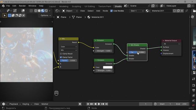Switch to the UV Editing workspace tab
196x110 pixels.
pos(90,6)
